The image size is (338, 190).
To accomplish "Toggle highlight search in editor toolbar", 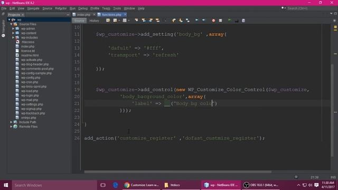I will (x=158, y=21).
